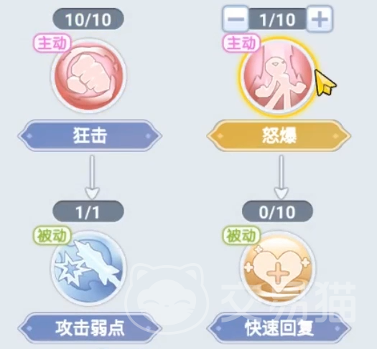Click the 1/10 level counter above 怒爆
Screen dimensions: 377x349
278,19
